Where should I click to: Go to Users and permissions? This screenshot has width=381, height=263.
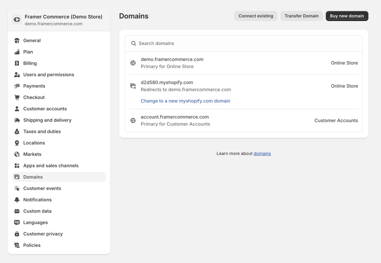click(x=49, y=75)
